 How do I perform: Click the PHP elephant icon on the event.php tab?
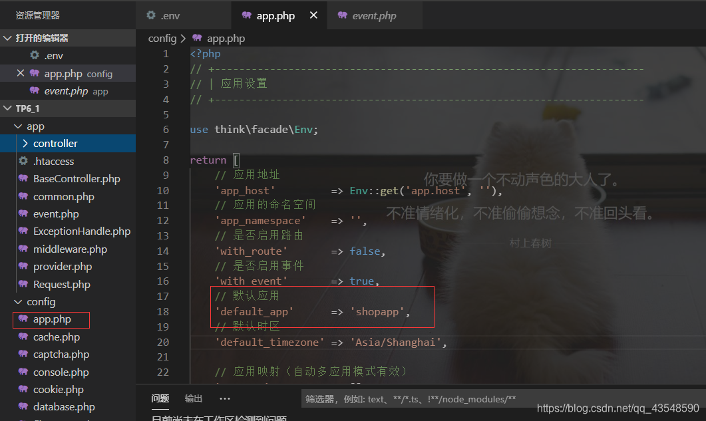[342, 15]
